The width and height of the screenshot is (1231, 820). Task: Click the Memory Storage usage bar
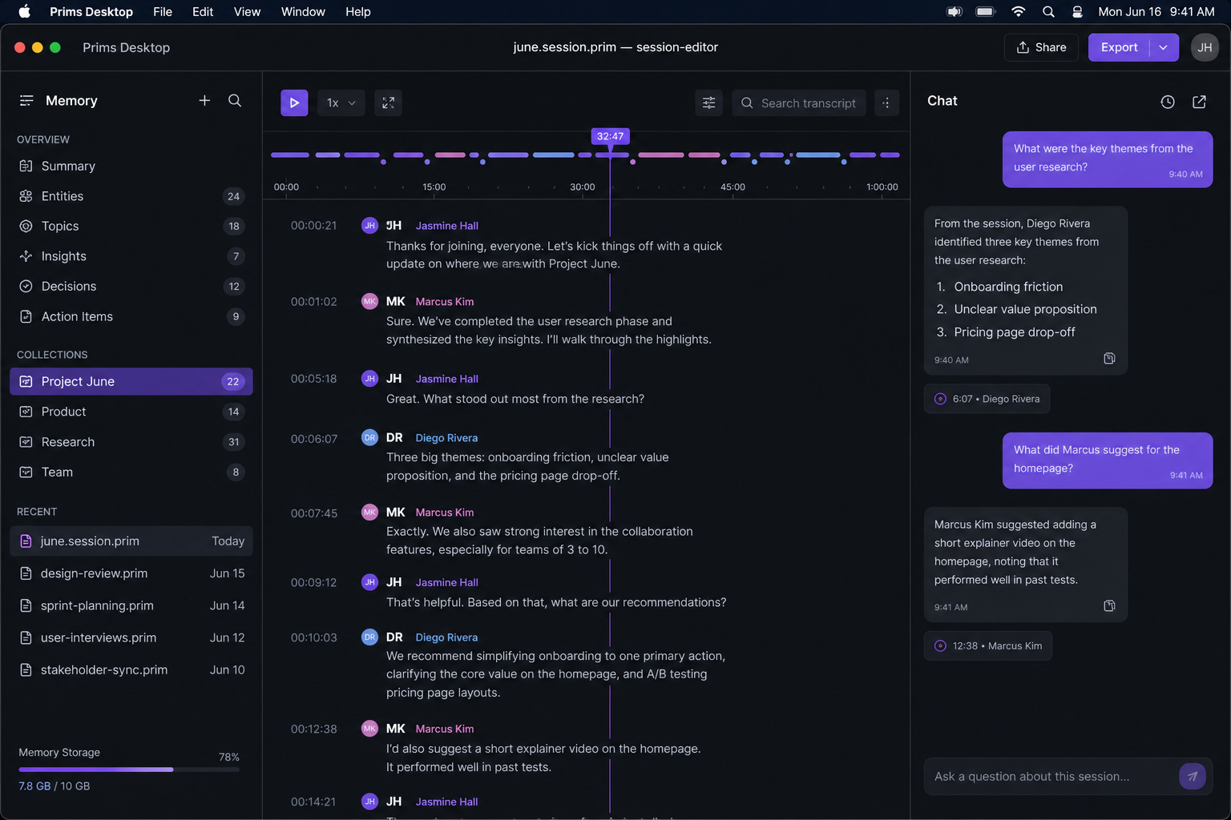tap(129, 770)
